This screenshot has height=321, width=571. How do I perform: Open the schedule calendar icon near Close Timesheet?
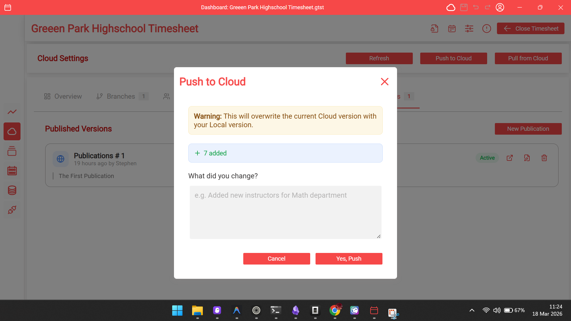click(x=451, y=29)
